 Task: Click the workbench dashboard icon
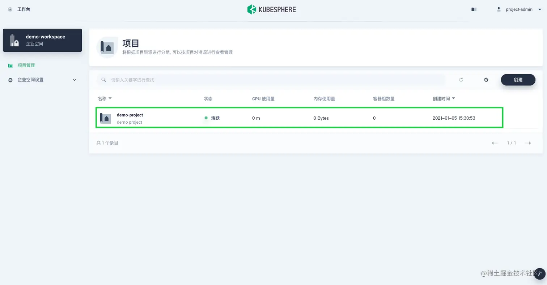click(10, 9)
